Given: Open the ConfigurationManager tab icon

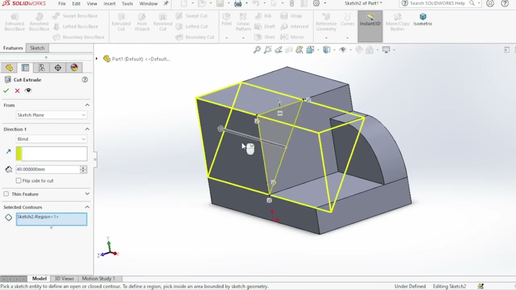Looking at the screenshot, I should pos(42,68).
